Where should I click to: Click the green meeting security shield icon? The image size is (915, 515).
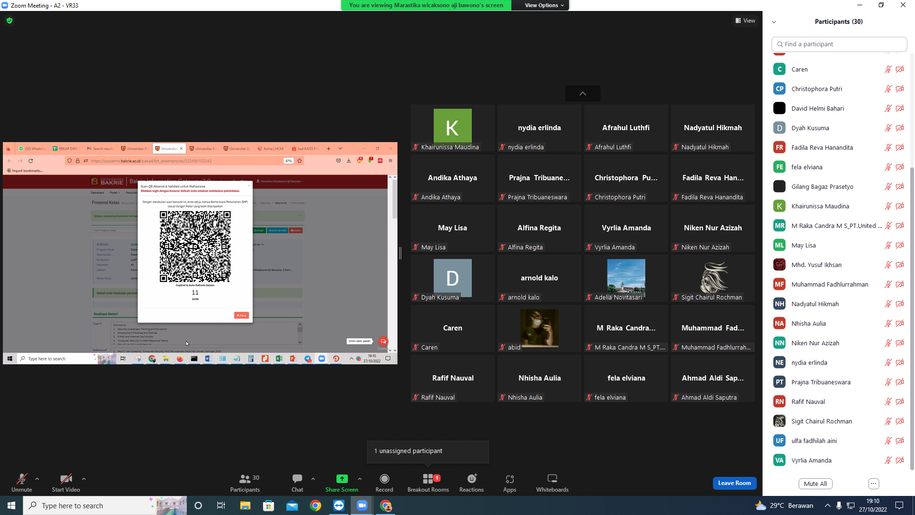(10, 21)
